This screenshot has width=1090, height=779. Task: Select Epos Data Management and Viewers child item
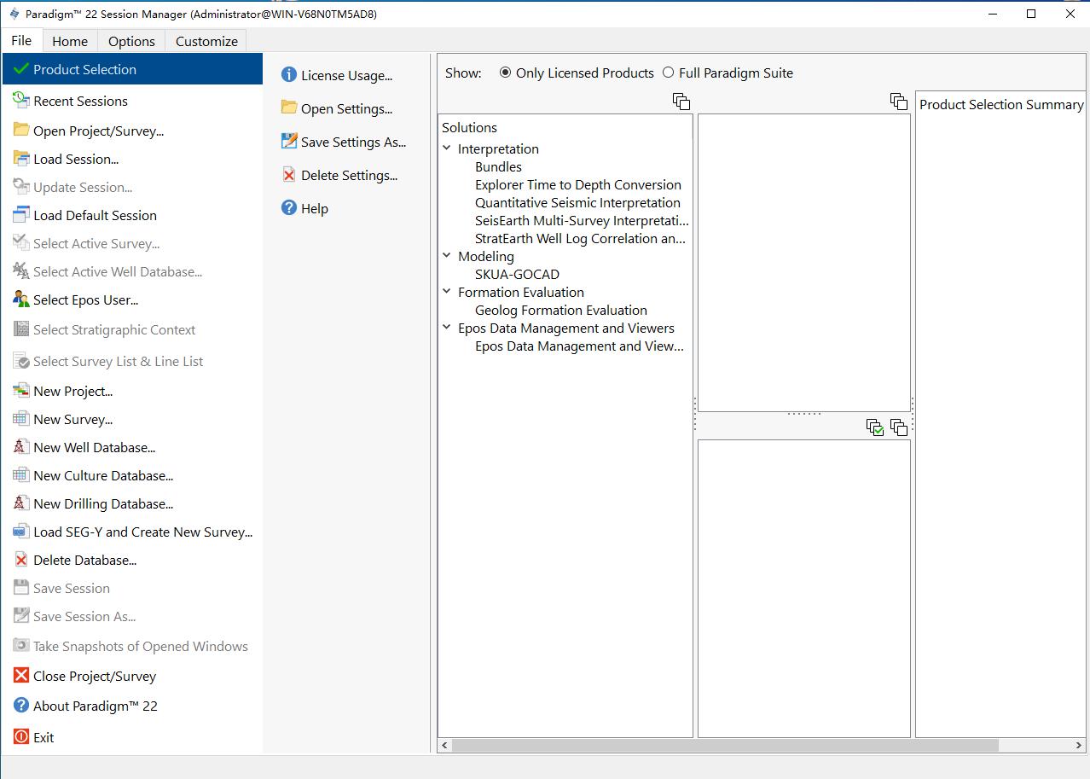(579, 346)
